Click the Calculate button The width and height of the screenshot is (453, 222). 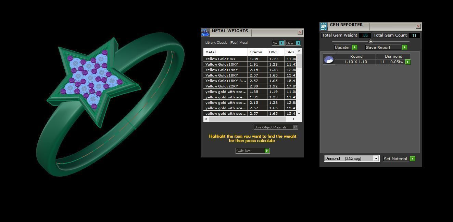(250, 151)
